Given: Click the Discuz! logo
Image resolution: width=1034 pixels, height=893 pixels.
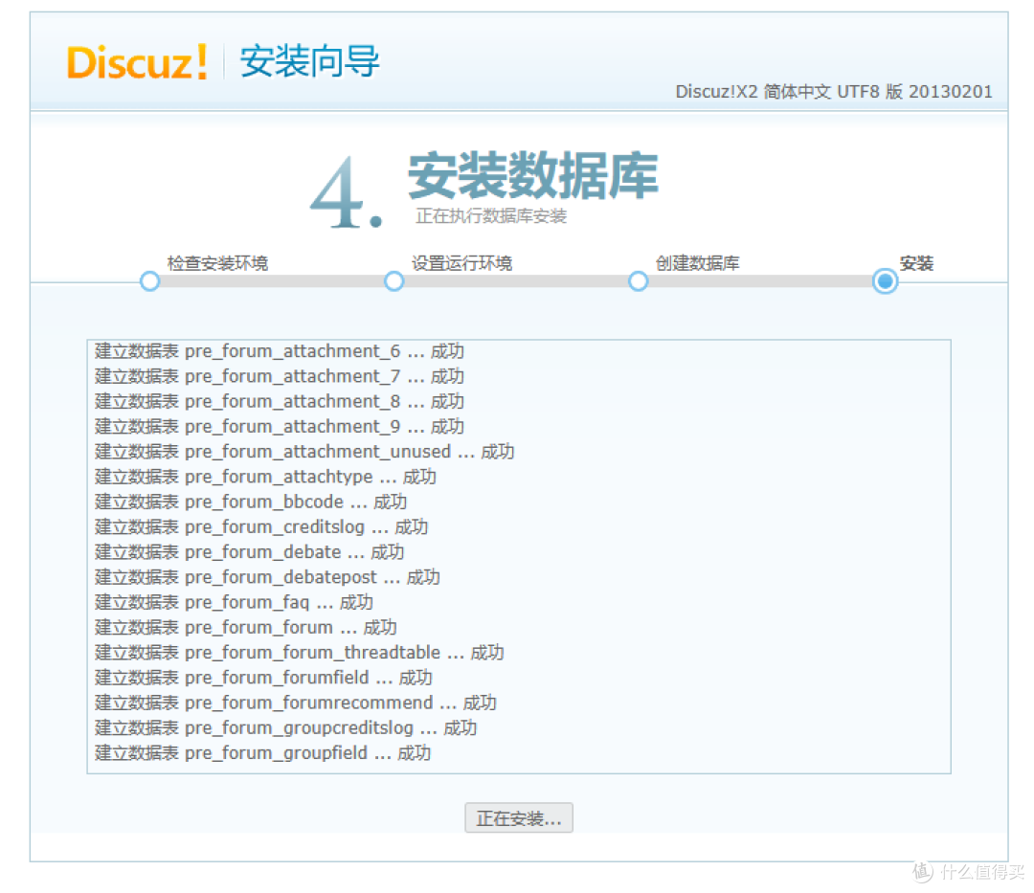Looking at the screenshot, I should pyautogui.click(x=137, y=62).
